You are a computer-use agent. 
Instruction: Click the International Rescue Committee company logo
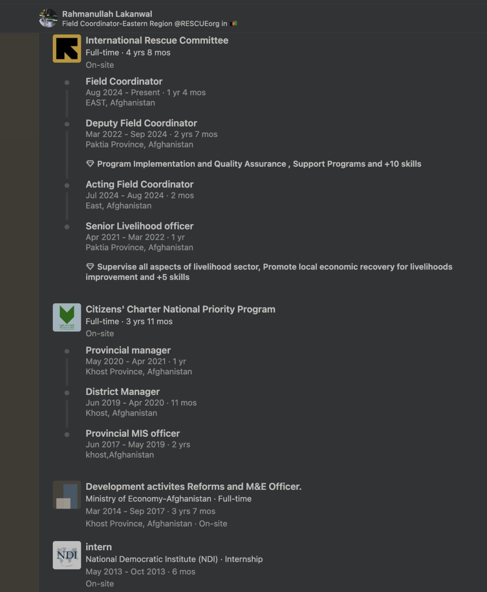tap(66, 48)
